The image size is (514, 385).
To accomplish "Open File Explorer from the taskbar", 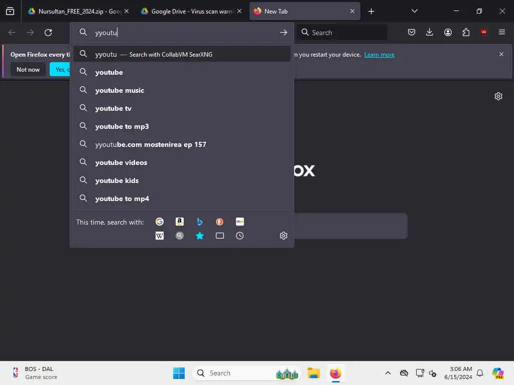I will [313, 373].
